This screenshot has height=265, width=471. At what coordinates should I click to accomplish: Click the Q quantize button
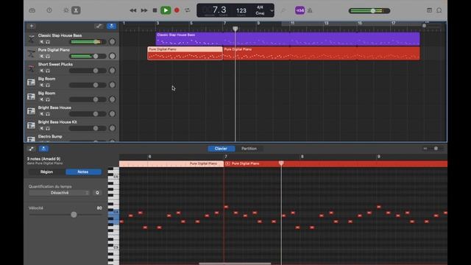tap(97, 193)
